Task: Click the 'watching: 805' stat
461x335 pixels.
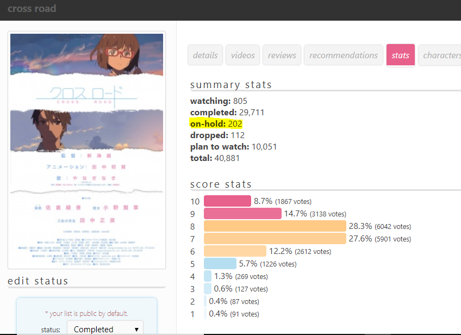Action: click(219, 101)
